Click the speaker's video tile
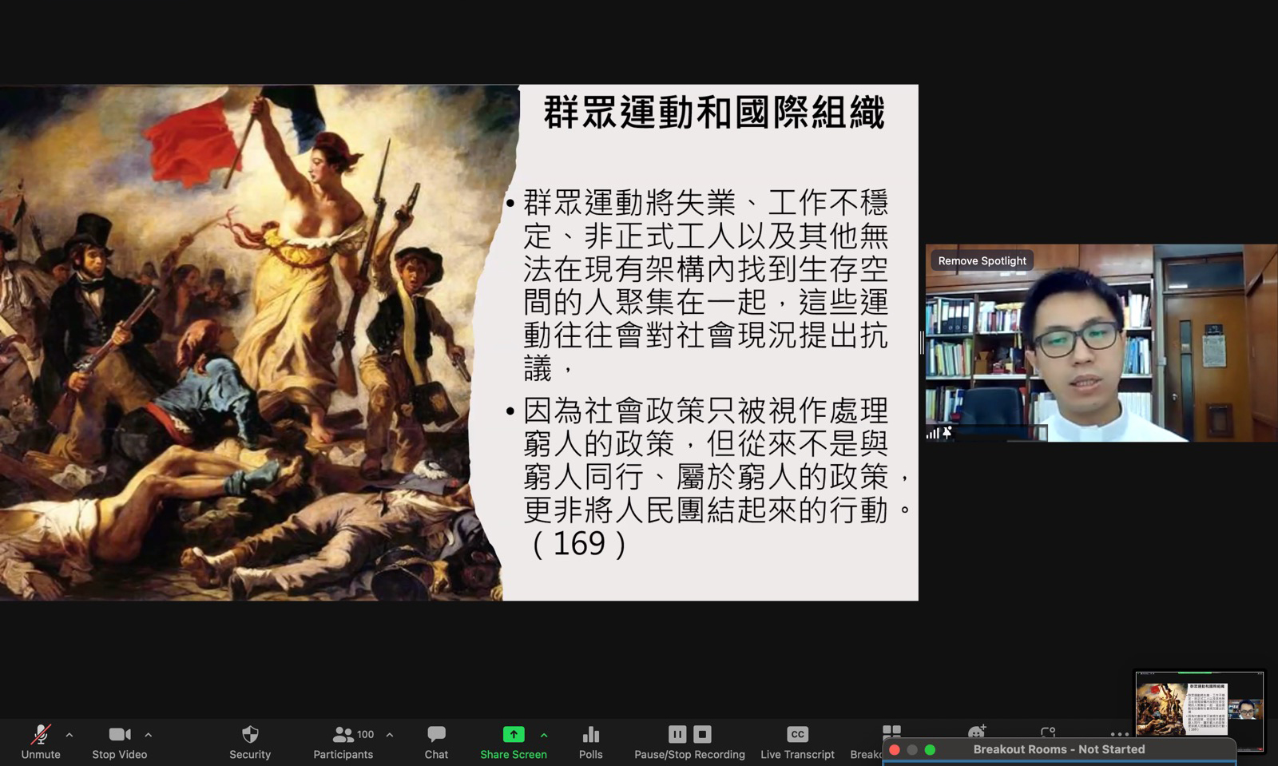The height and width of the screenshot is (766, 1278). 1101,343
